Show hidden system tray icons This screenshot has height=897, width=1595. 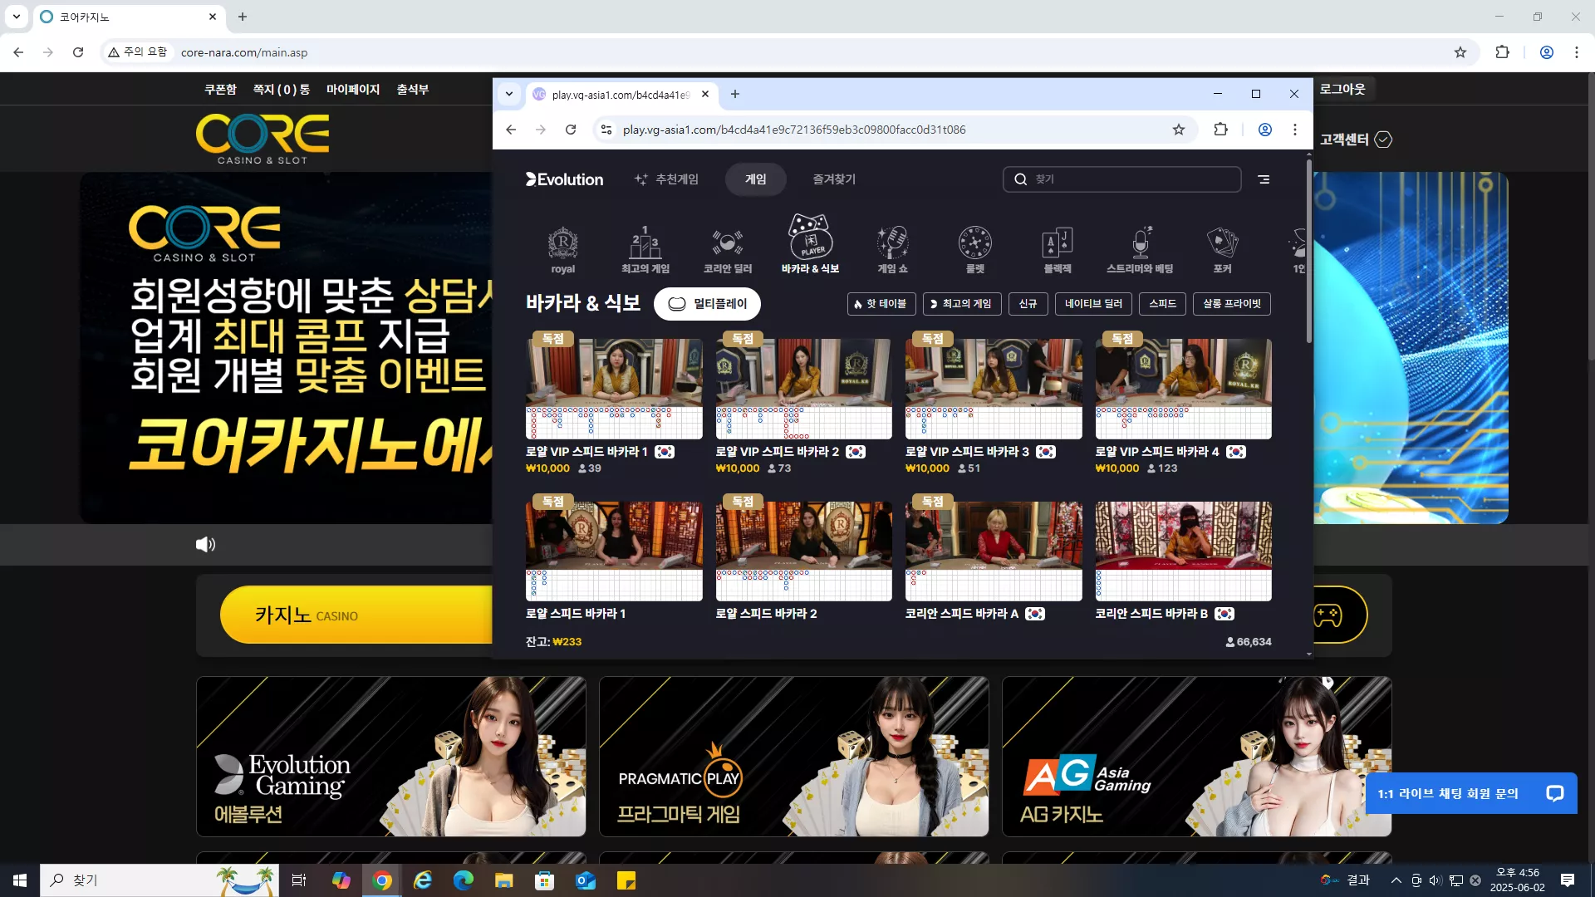pyautogui.click(x=1396, y=880)
